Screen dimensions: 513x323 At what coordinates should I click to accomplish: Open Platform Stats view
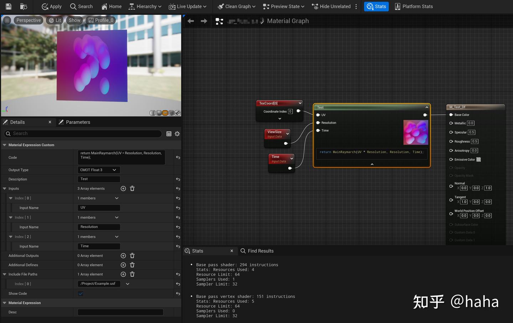click(413, 6)
